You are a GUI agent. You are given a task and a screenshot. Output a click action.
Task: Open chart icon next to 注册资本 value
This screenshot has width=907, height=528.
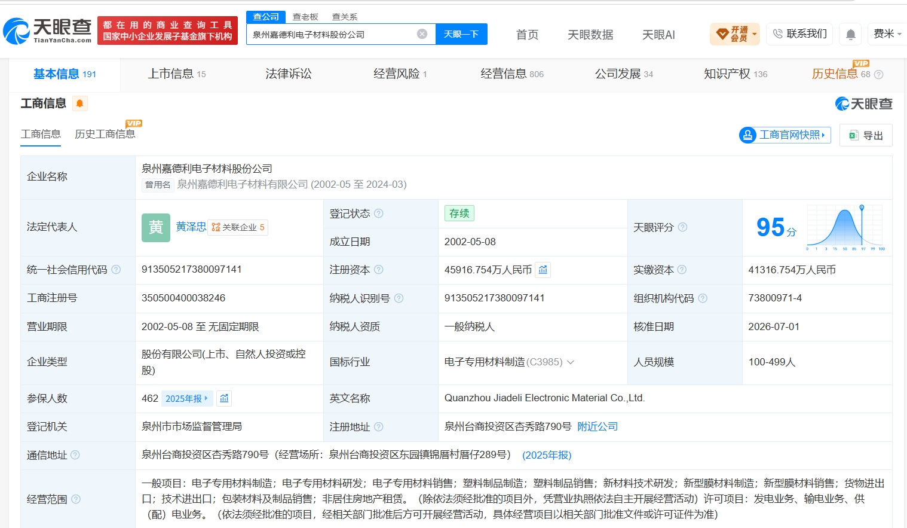tap(543, 270)
